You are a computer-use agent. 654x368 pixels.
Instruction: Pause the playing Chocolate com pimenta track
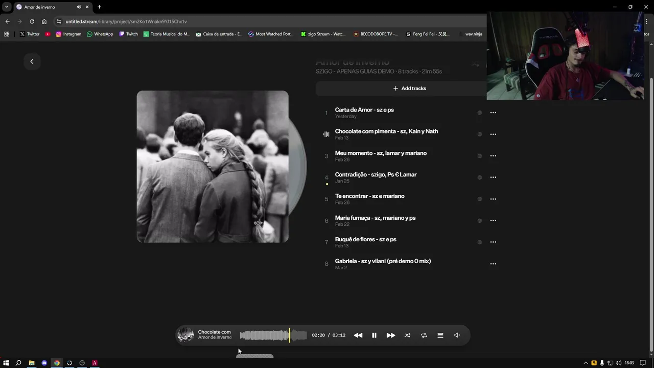coord(374,335)
